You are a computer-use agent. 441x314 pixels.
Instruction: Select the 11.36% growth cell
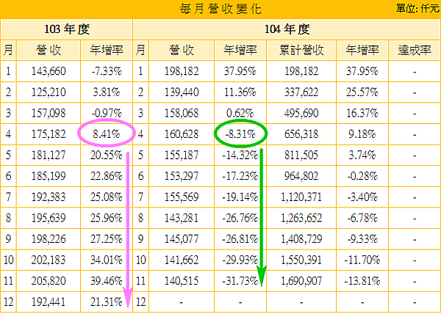(x=240, y=92)
